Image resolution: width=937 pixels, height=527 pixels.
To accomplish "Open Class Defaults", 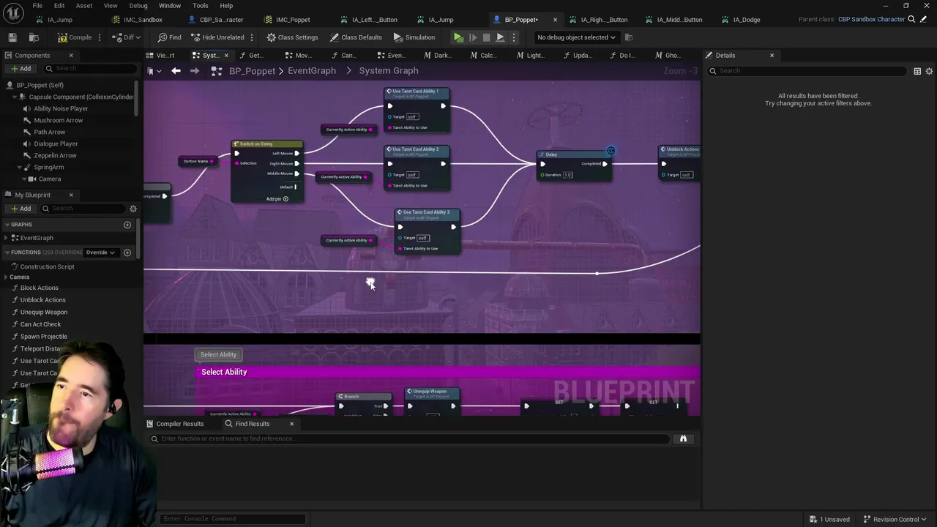I will coord(356,37).
